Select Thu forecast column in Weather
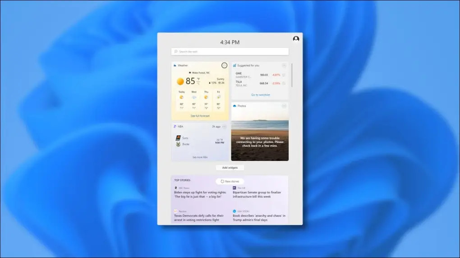Screen dimensions: 460x258 pos(206,100)
